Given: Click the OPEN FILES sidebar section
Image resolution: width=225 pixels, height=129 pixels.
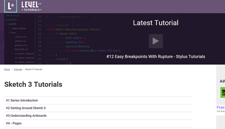Looking at the screenshot, I should pos(13,15).
